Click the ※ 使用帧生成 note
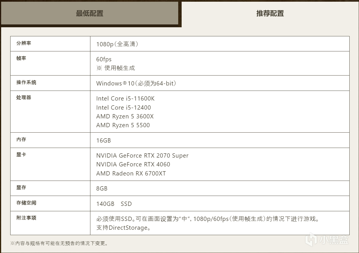The height and width of the screenshot is (253, 359). (x=115, y=68)
